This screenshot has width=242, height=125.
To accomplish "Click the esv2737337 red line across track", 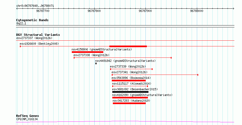I will coord(125,41).
